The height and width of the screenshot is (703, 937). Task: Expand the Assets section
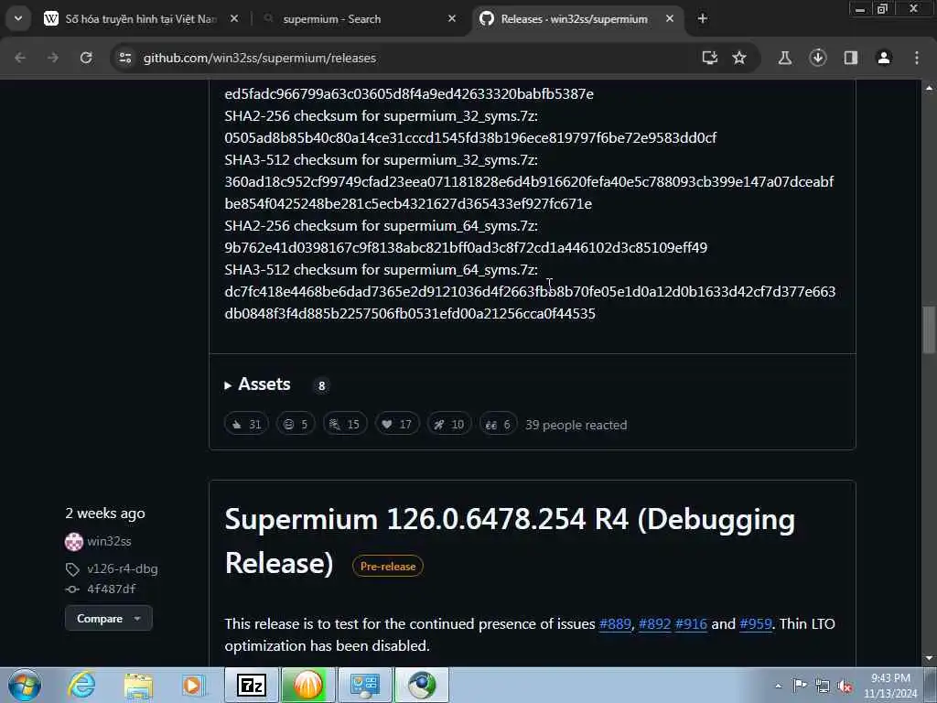point(257,384)
